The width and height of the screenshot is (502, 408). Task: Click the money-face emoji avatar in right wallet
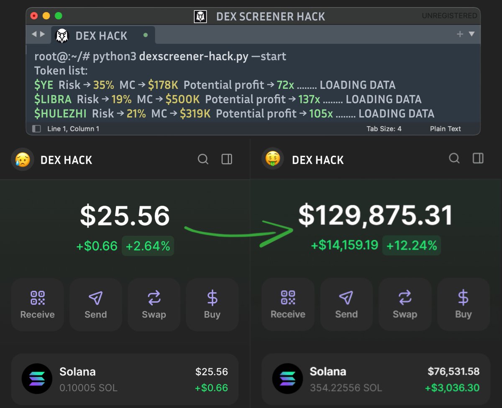pos(273,159)
